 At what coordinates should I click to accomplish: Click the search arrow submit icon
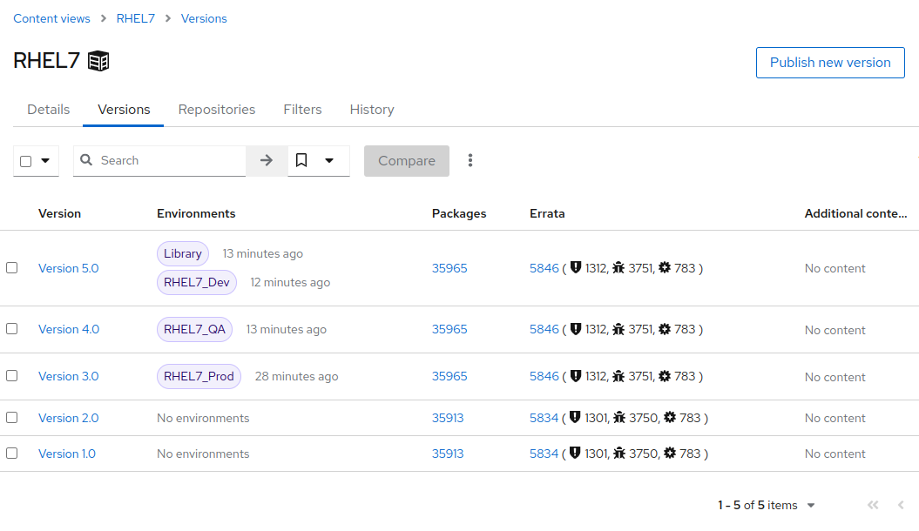click(267, 160)
